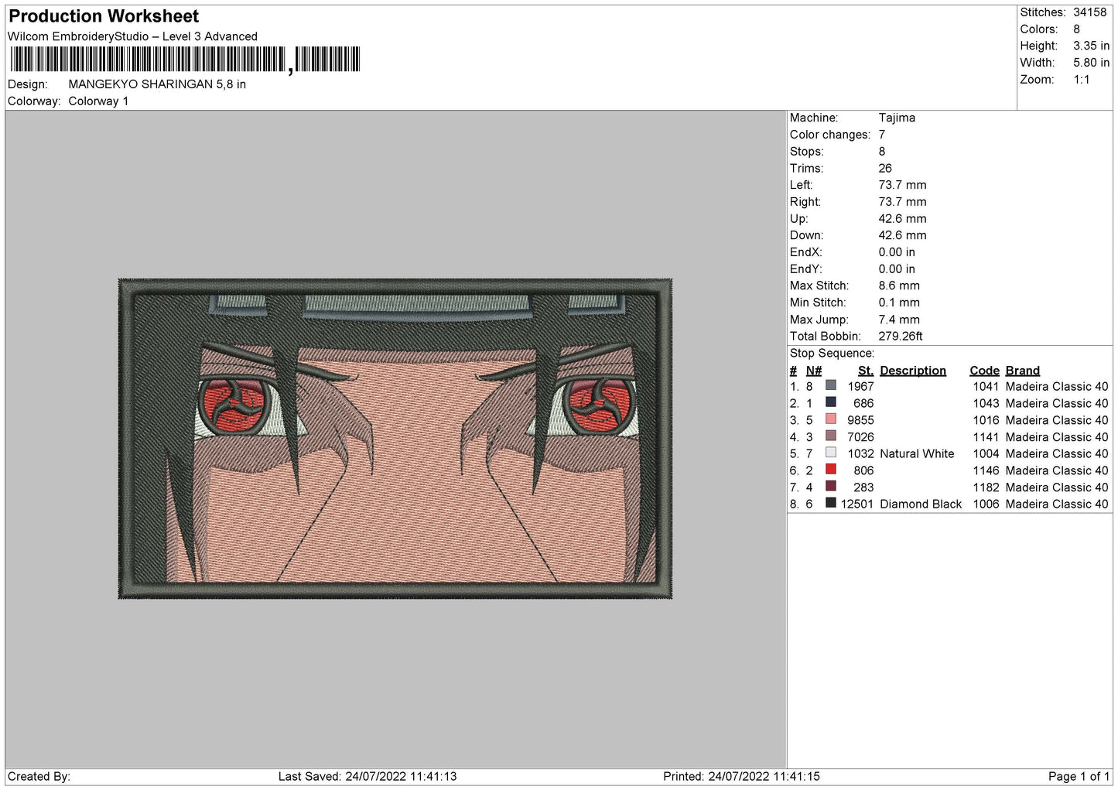Click the Min Stitch value '0.1 mm'
The image size is (1118, 790).
tap(899, 303)
